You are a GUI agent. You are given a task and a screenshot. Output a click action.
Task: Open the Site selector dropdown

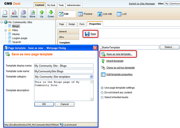click(x=172, y=3)
